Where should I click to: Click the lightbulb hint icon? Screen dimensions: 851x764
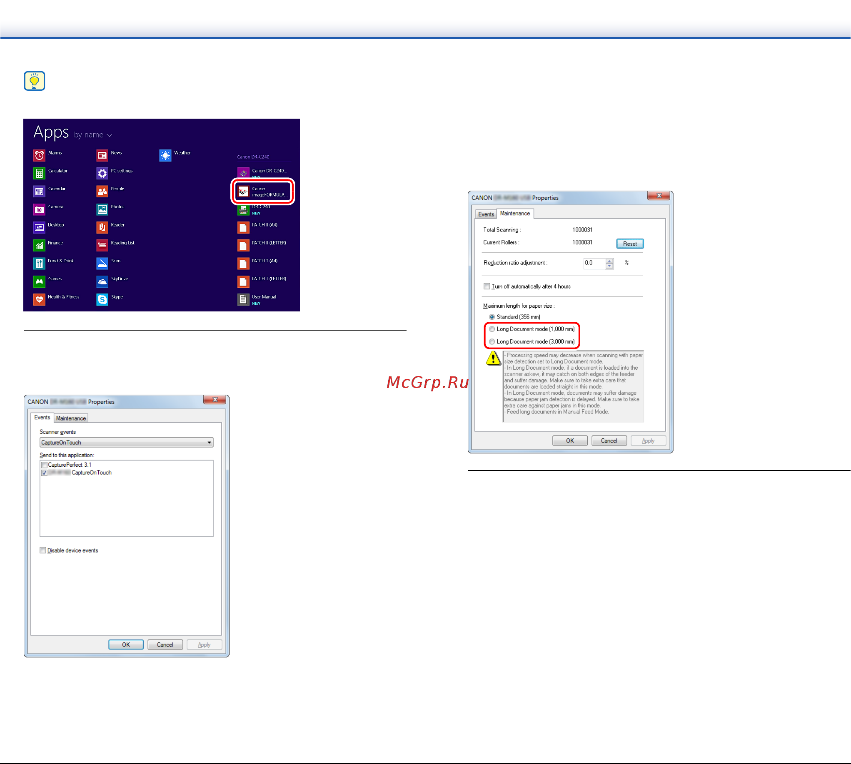click(35, 81)
